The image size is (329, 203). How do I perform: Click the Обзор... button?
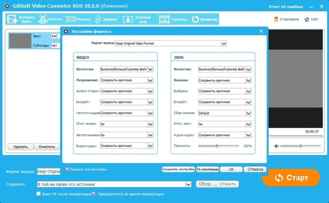pyautogui.click(x=206, y=184)
